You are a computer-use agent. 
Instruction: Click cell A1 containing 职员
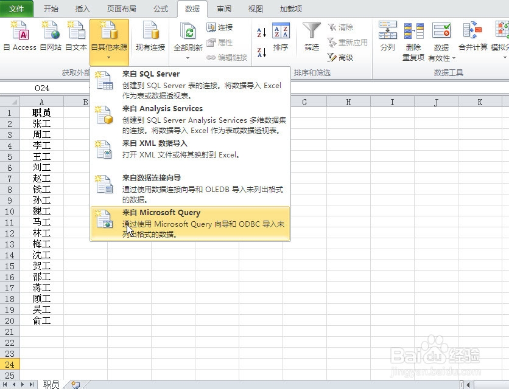[x=41, y=112]
